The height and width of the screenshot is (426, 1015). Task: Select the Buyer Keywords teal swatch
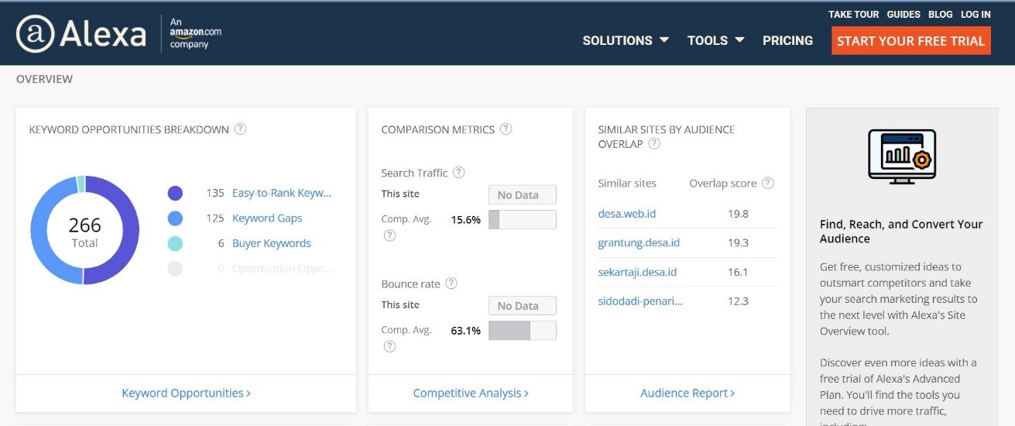175,243
